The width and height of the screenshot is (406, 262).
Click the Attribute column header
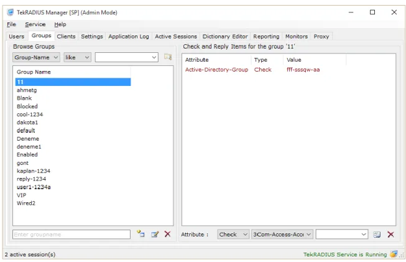click(217, 60)
